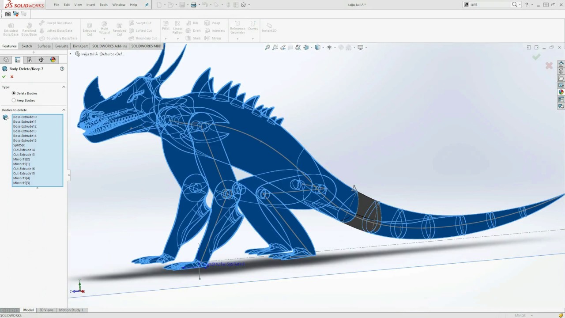The width and height of the screenshot is (565, 318).
Task: Open the Edit menu
Action: pyautogui.click(x=67, y=5)
